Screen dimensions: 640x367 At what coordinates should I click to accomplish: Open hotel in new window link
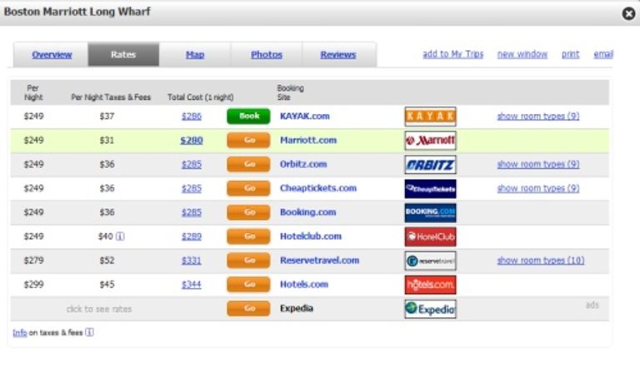522,54
